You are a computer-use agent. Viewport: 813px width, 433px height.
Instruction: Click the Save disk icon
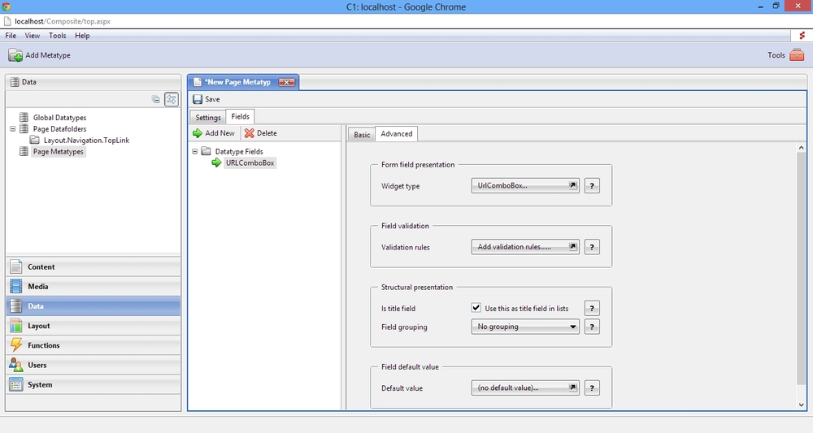(198, 99)
